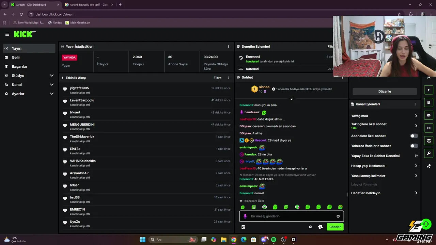The image size is (436, 245).
Task: Open Yapay Zeka ile Sohbet Denetimi external link
Action: [416, 156]
